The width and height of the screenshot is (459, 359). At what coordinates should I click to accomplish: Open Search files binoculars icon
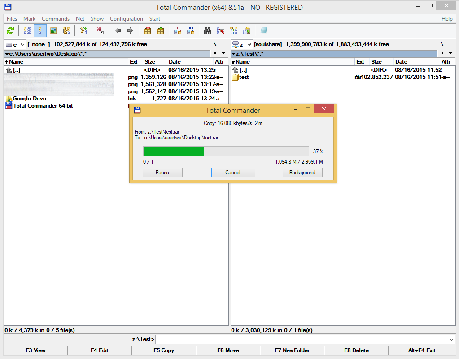(x=208, y=30)
